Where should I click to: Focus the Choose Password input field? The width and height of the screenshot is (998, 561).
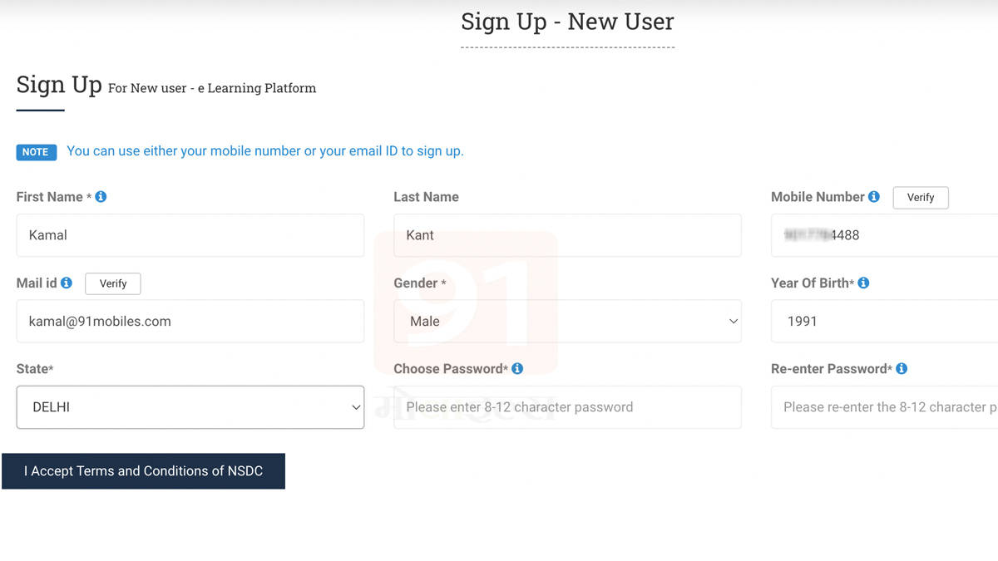567,407
